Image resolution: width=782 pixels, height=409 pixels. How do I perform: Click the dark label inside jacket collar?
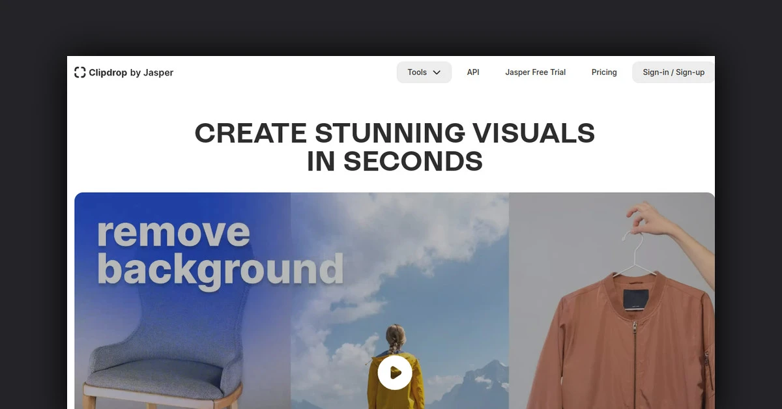coord(636,300)
